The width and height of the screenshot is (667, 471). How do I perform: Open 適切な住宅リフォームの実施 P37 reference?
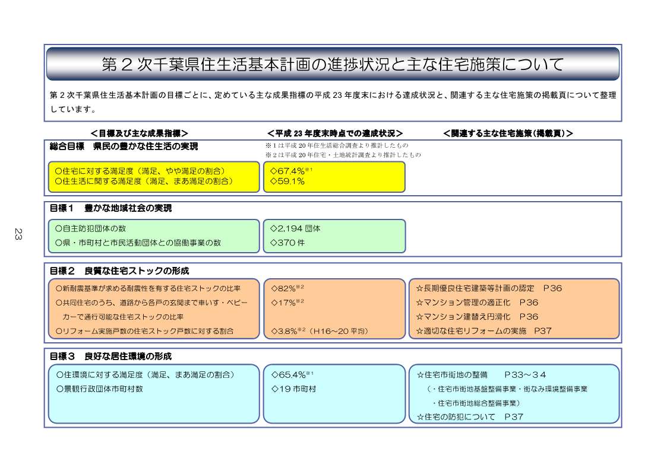pos(484,331)
